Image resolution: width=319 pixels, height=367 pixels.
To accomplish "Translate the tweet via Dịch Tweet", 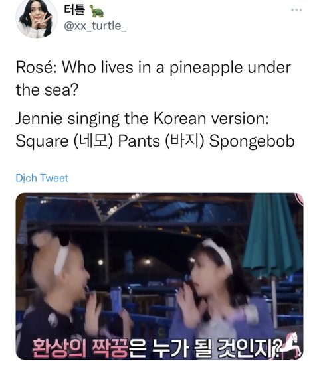I will [x=42, y=178].
